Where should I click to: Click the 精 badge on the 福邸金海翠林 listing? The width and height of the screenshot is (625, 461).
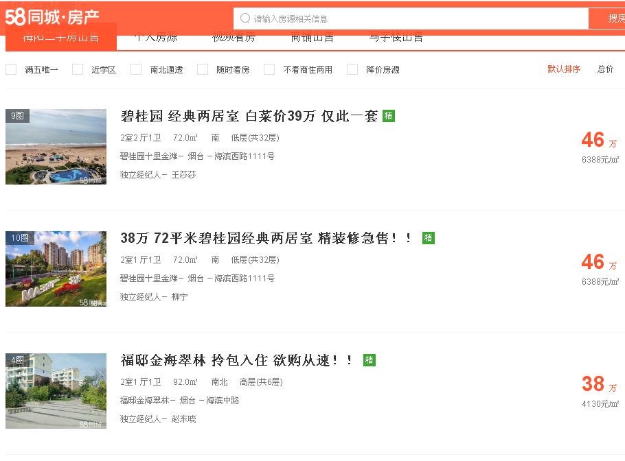pyautogui.click(x=369, y=360)
